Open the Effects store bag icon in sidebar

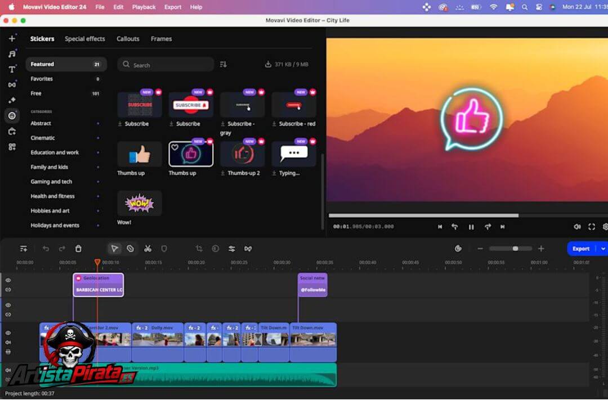(x=12, y=132)
